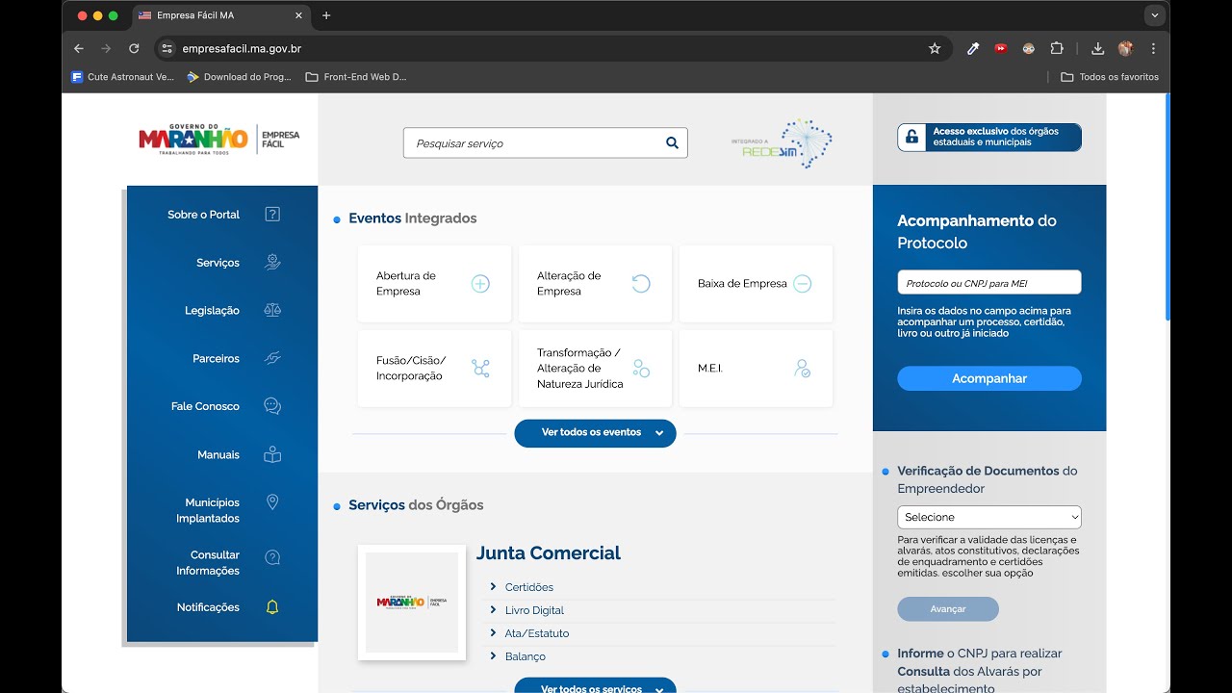Click the yellow Notificações bell icon
Image resolution: width=1232 pixels, height=693 pixels.
272,607
